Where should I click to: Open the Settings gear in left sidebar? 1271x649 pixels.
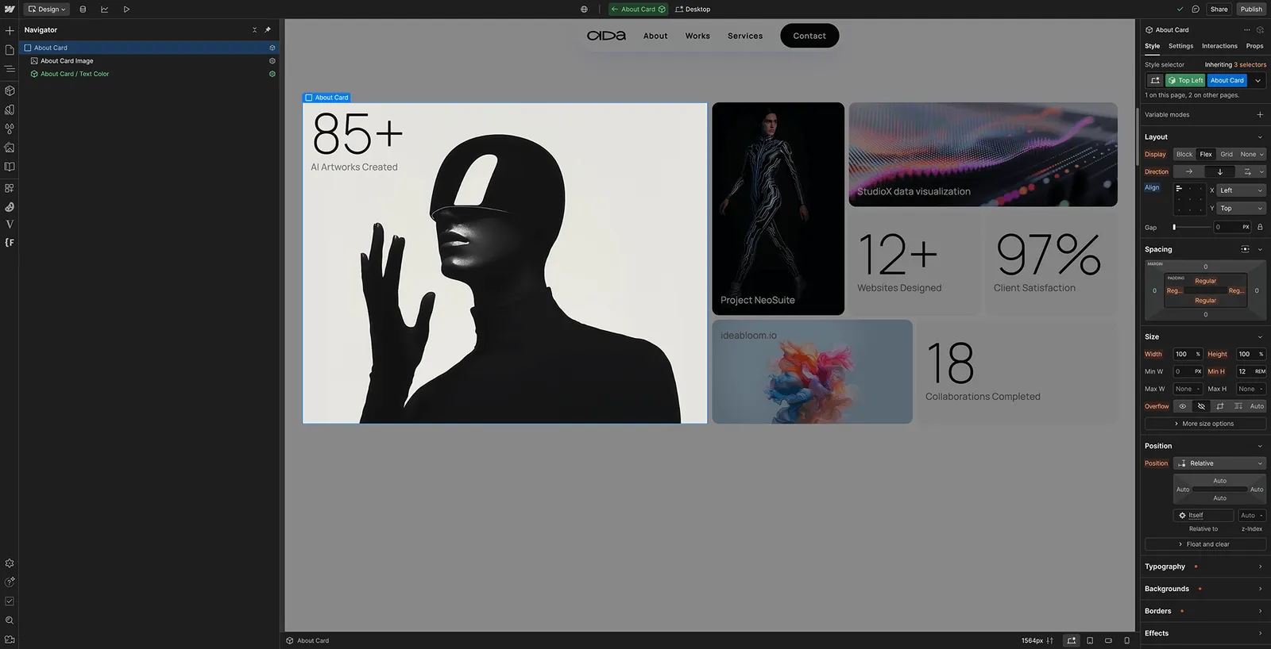[10, 563]
